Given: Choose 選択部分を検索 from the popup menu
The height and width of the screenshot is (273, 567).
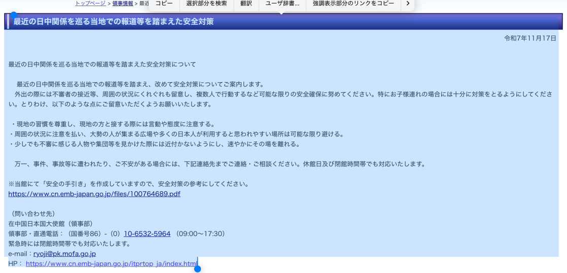Looking at the screenshot, I should pyautogui.click(x=206, y=4).
